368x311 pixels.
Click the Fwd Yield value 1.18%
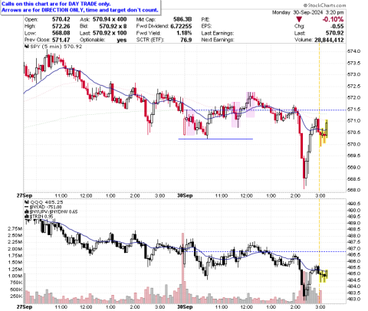184,33
